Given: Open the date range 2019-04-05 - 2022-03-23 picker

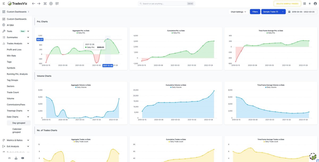Looking at the screenshot, I should 301,12.
